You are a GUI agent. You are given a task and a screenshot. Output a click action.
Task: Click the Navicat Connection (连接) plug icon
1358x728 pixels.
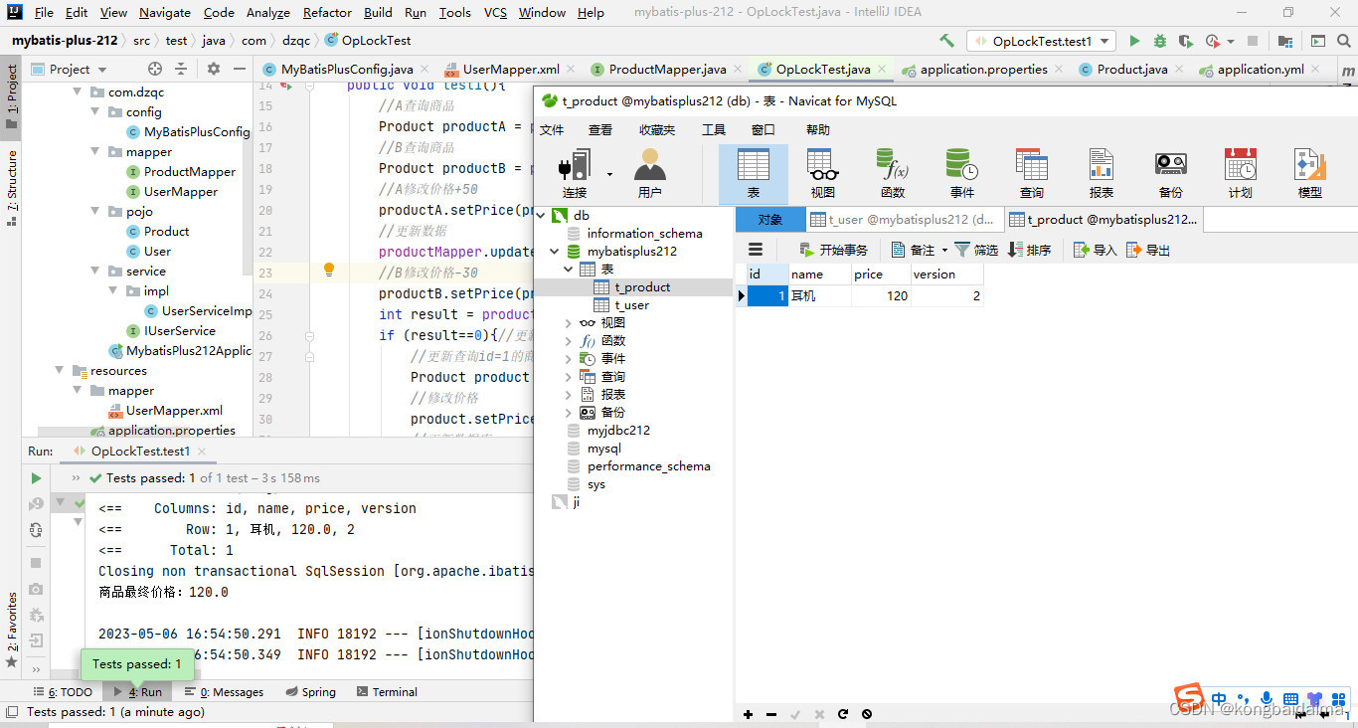click(x=575, y=173)
